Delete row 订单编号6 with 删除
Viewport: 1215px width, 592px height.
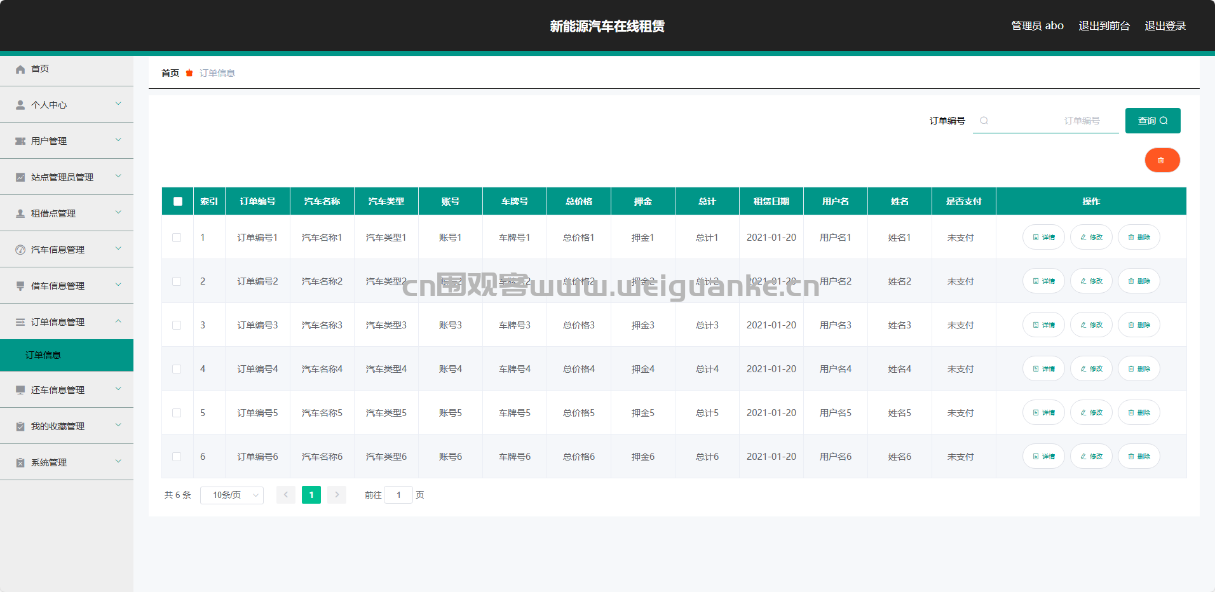(x=1139, y=456)
